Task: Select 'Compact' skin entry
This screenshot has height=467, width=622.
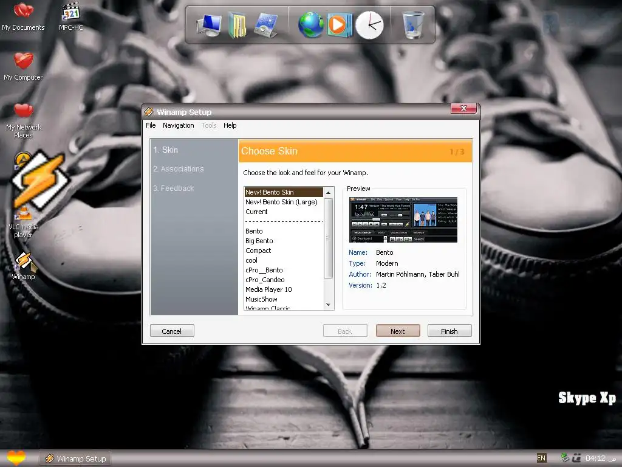Action: 284,251
